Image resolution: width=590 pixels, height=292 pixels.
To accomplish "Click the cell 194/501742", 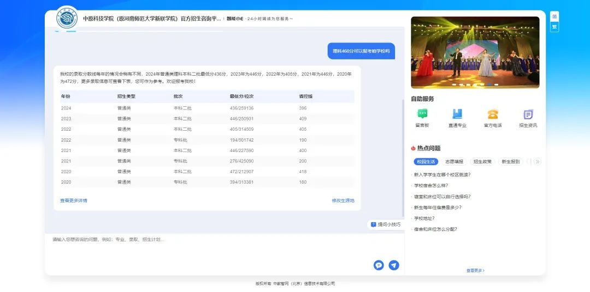I will tap(241, 140).
